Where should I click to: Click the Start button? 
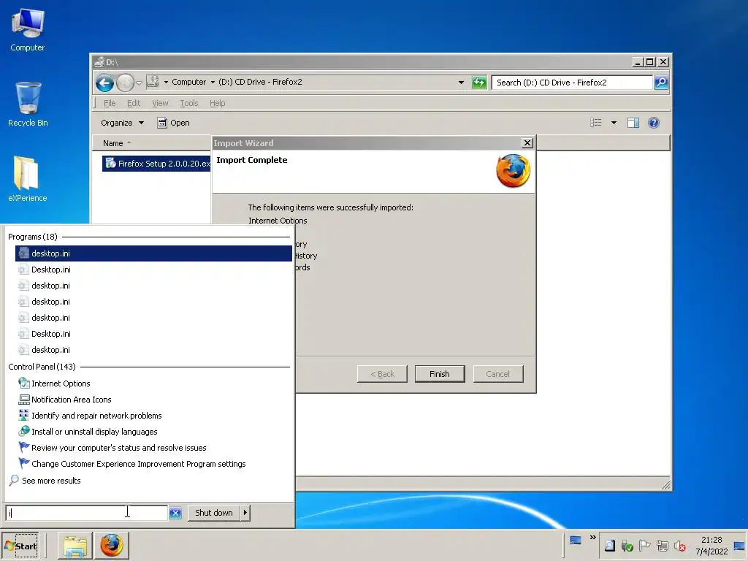click(x=20, y=546)
